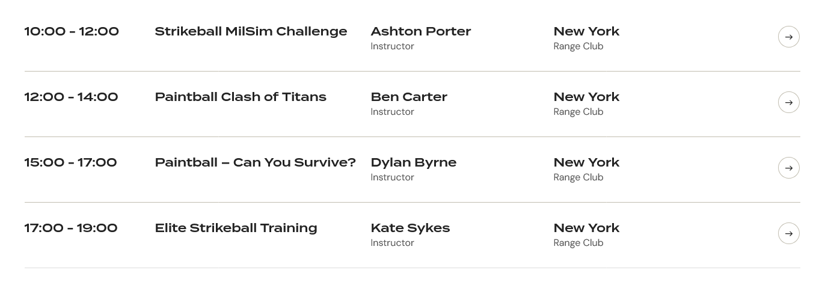View instructor Ben Carter

coord(409,97)
